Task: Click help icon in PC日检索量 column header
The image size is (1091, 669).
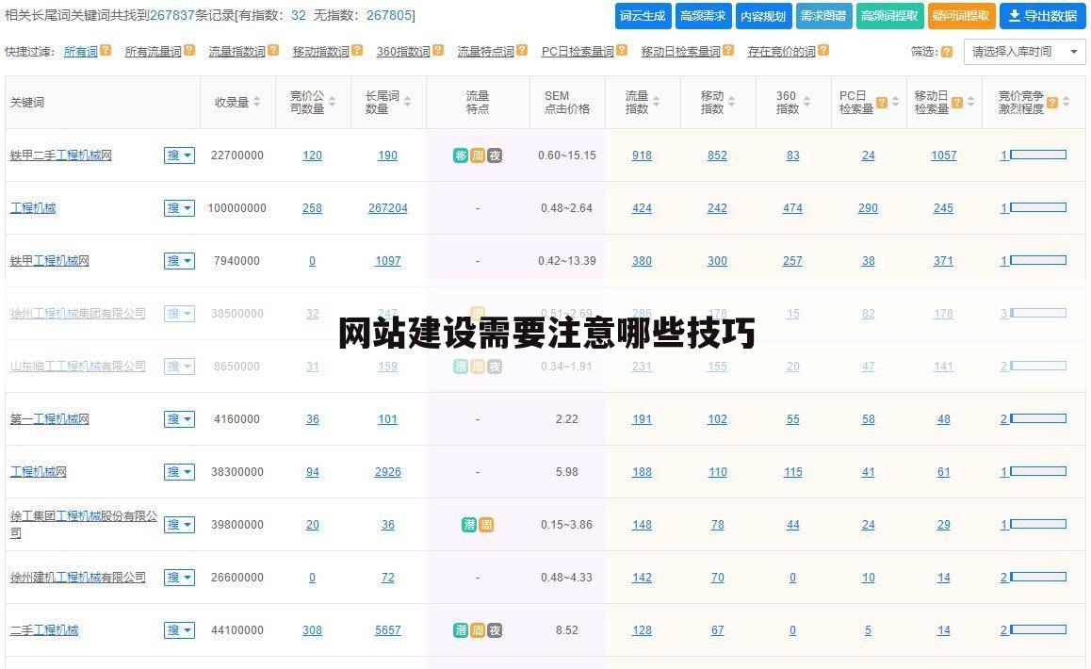Action: click(882, 103)
